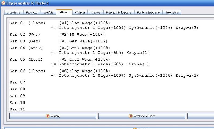Screen dimensions: 214x129
Task: Switch to the Wyjścia tab
Action: coord(80,12)
